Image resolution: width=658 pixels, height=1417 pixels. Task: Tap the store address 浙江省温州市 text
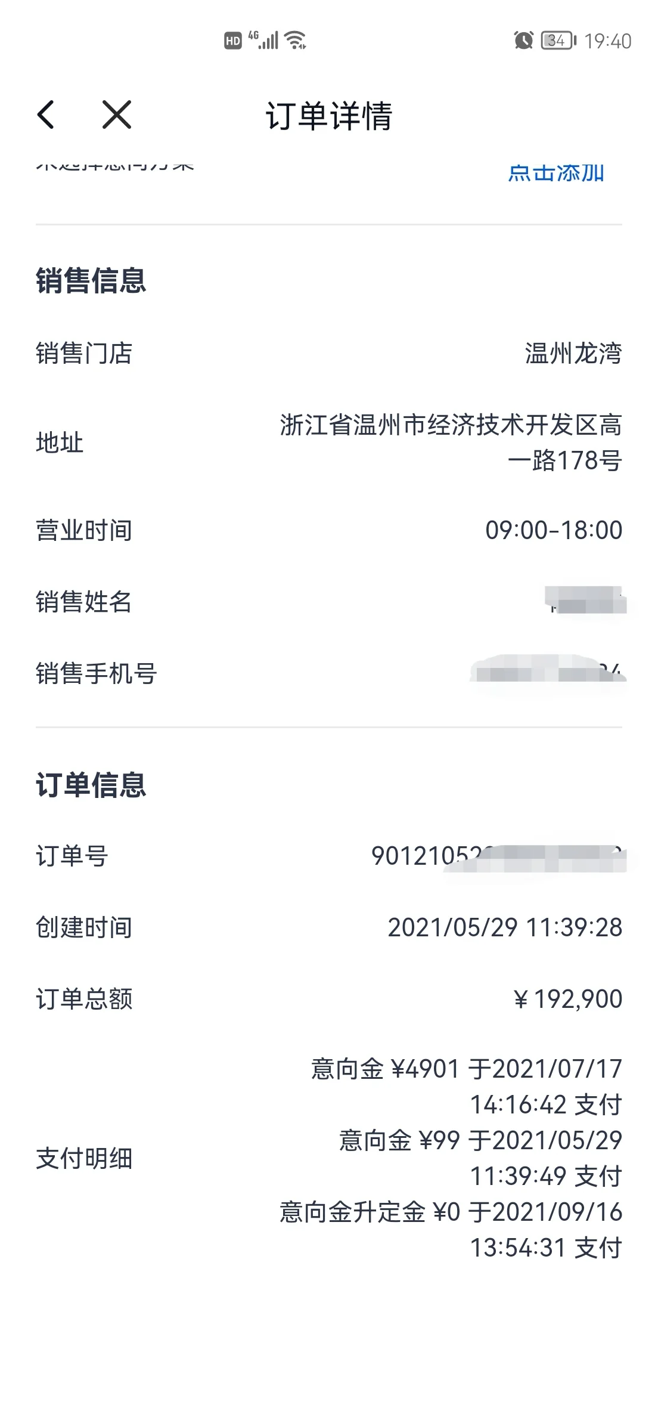pos(451,443)
